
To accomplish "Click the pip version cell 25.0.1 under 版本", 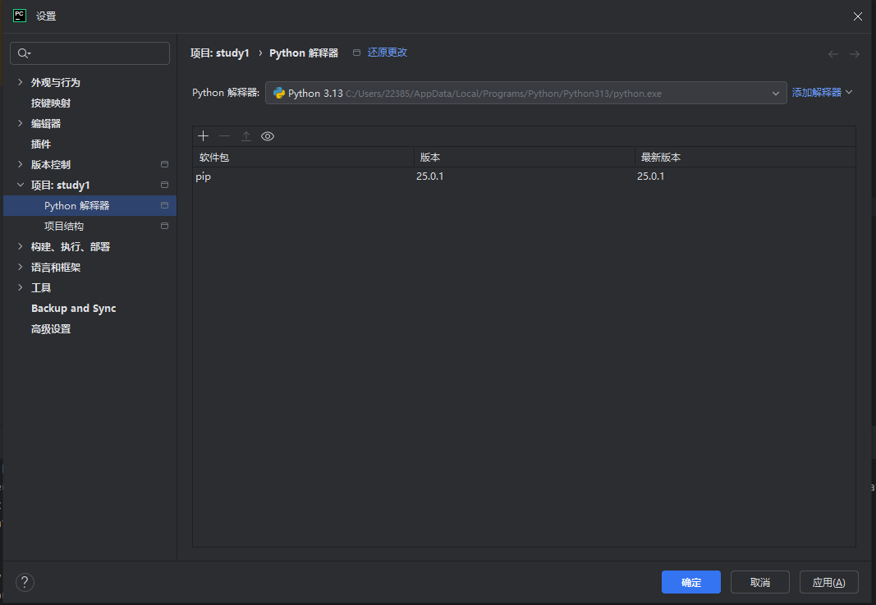I will tap(429, 176).
